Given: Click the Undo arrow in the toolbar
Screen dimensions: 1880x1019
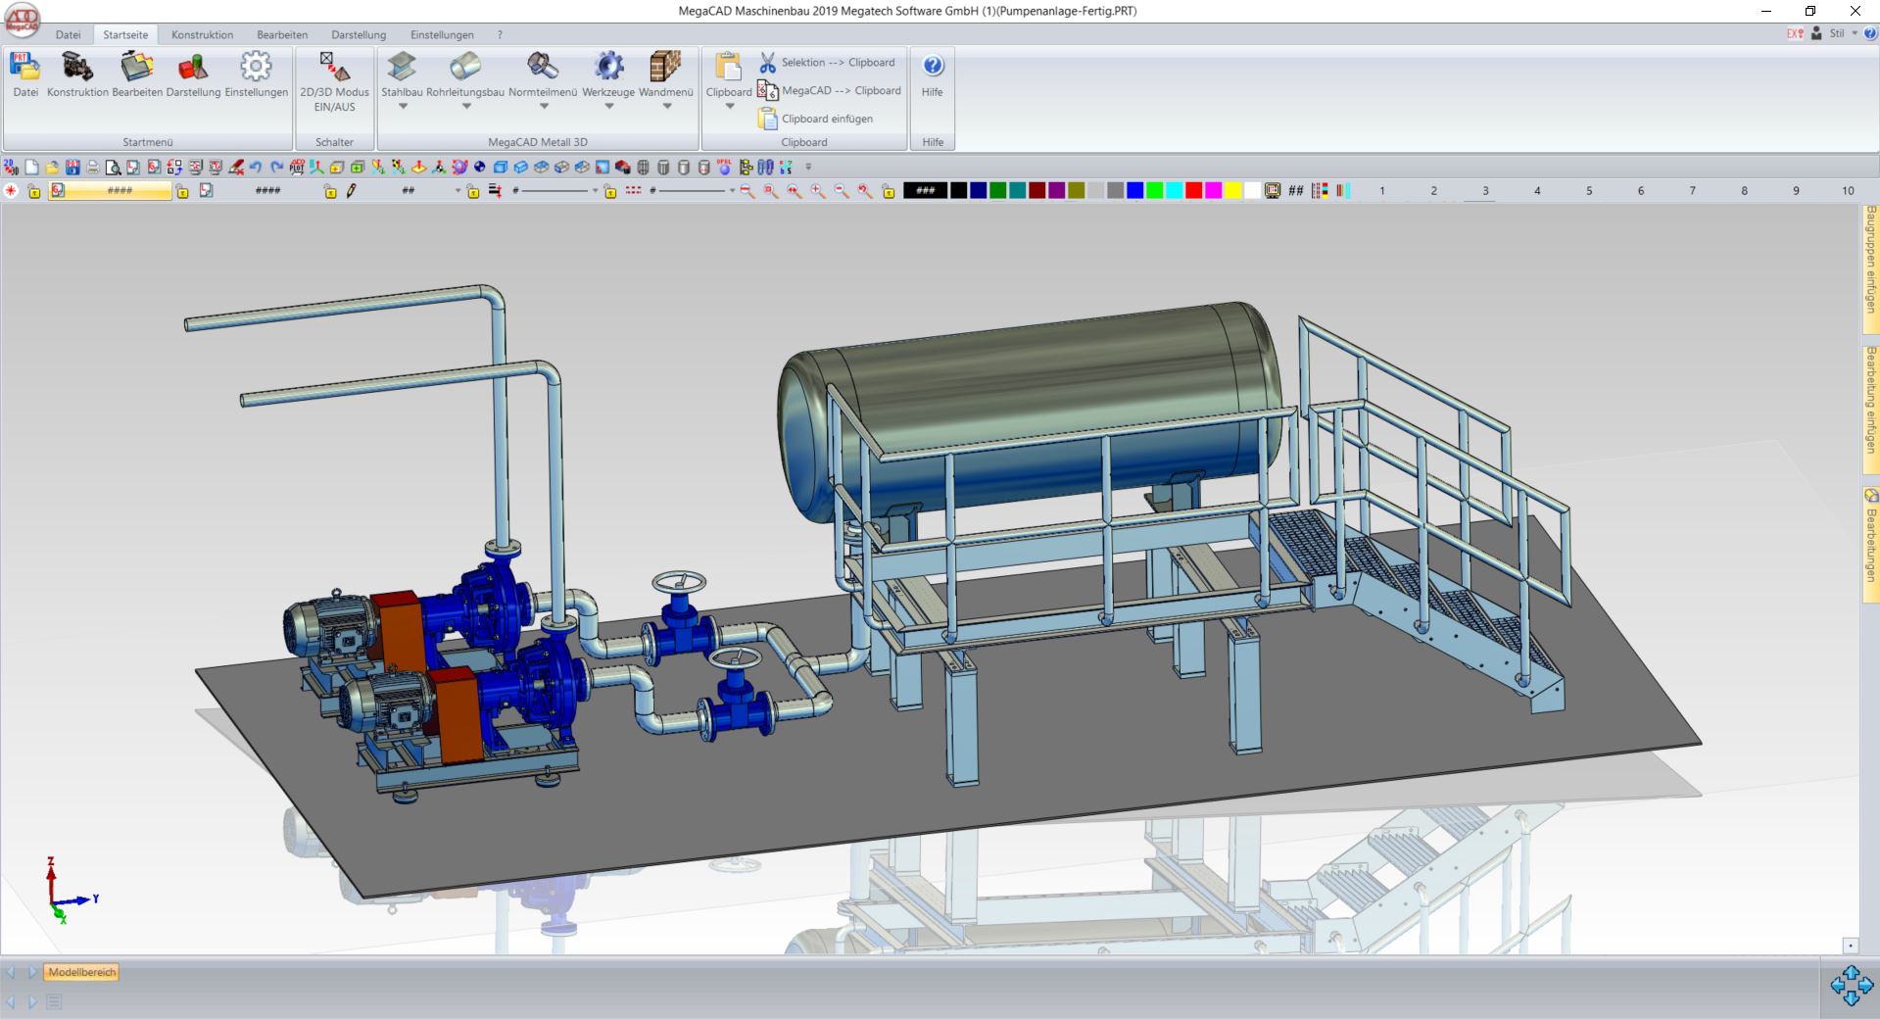Looking at the screenshot, I should 258,168.
